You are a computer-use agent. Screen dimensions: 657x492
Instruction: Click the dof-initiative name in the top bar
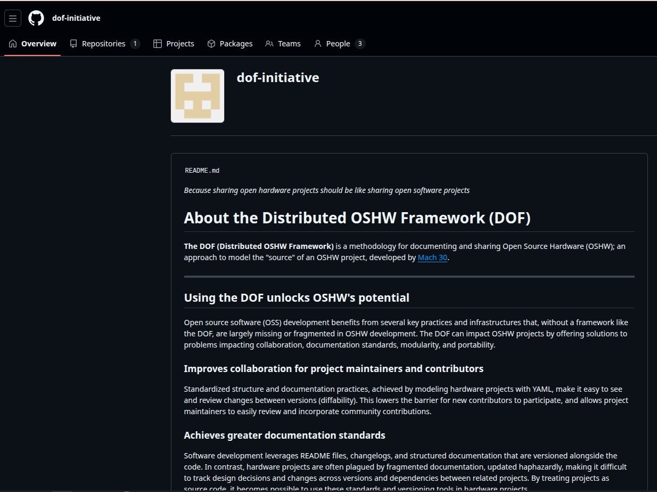(76, 18)
